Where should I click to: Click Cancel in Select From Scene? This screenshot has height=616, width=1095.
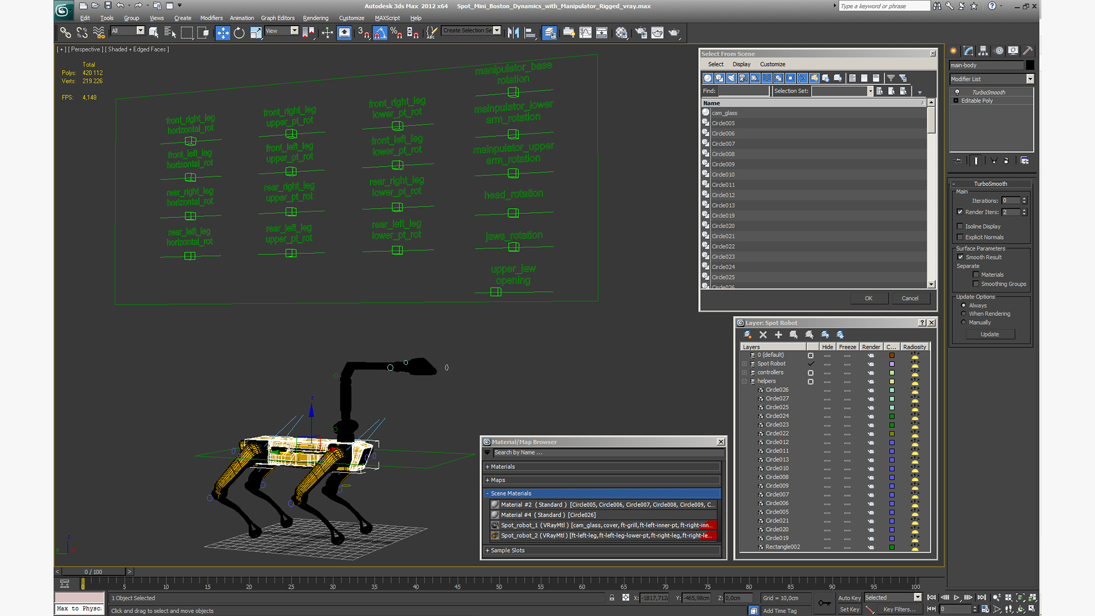click(910, 298)
